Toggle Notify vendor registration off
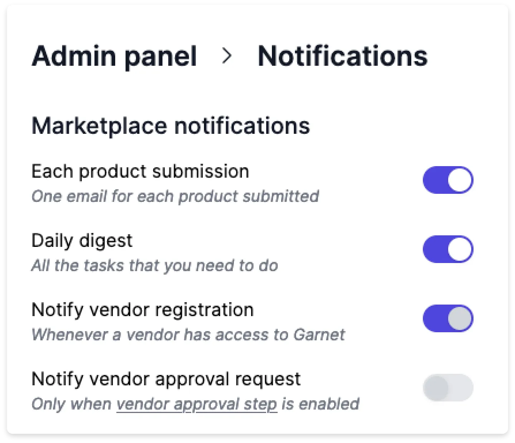 pos(448,318)
